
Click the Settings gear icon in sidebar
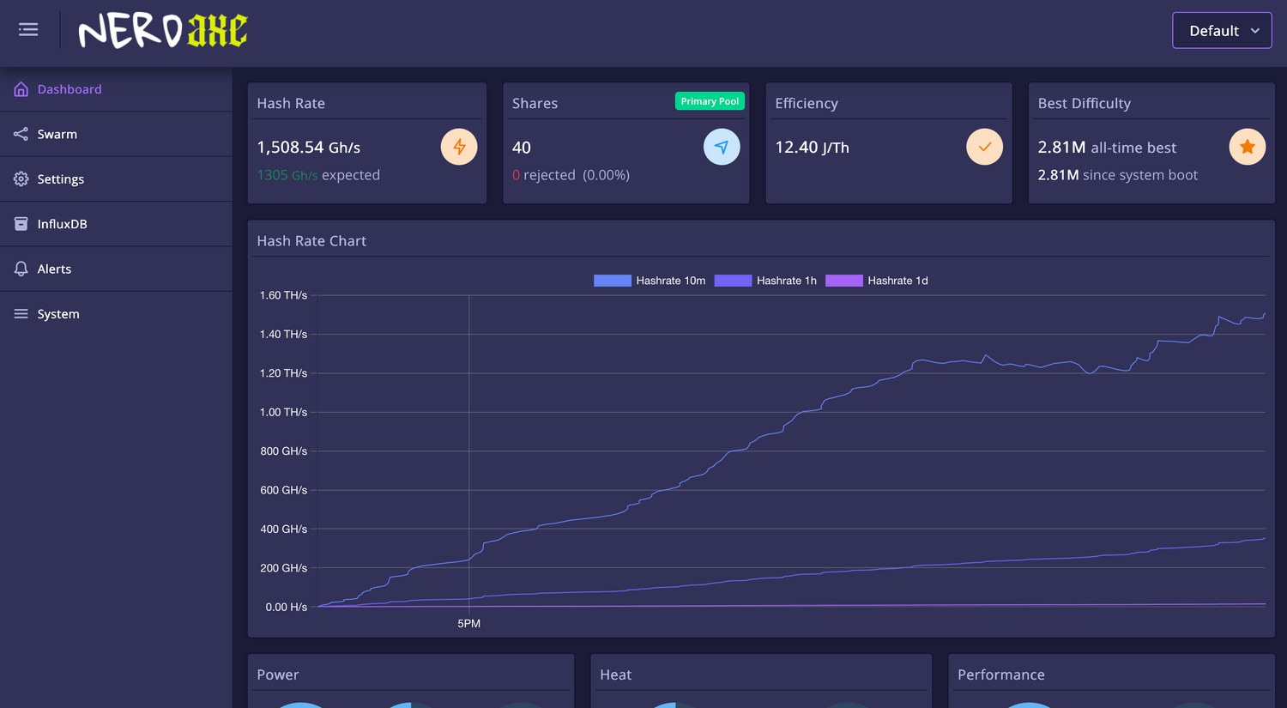point(21,179)
